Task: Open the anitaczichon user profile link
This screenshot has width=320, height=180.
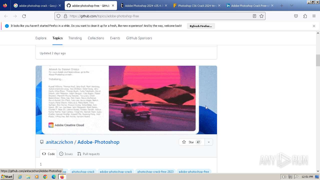Action: click(x=59, y=142)
